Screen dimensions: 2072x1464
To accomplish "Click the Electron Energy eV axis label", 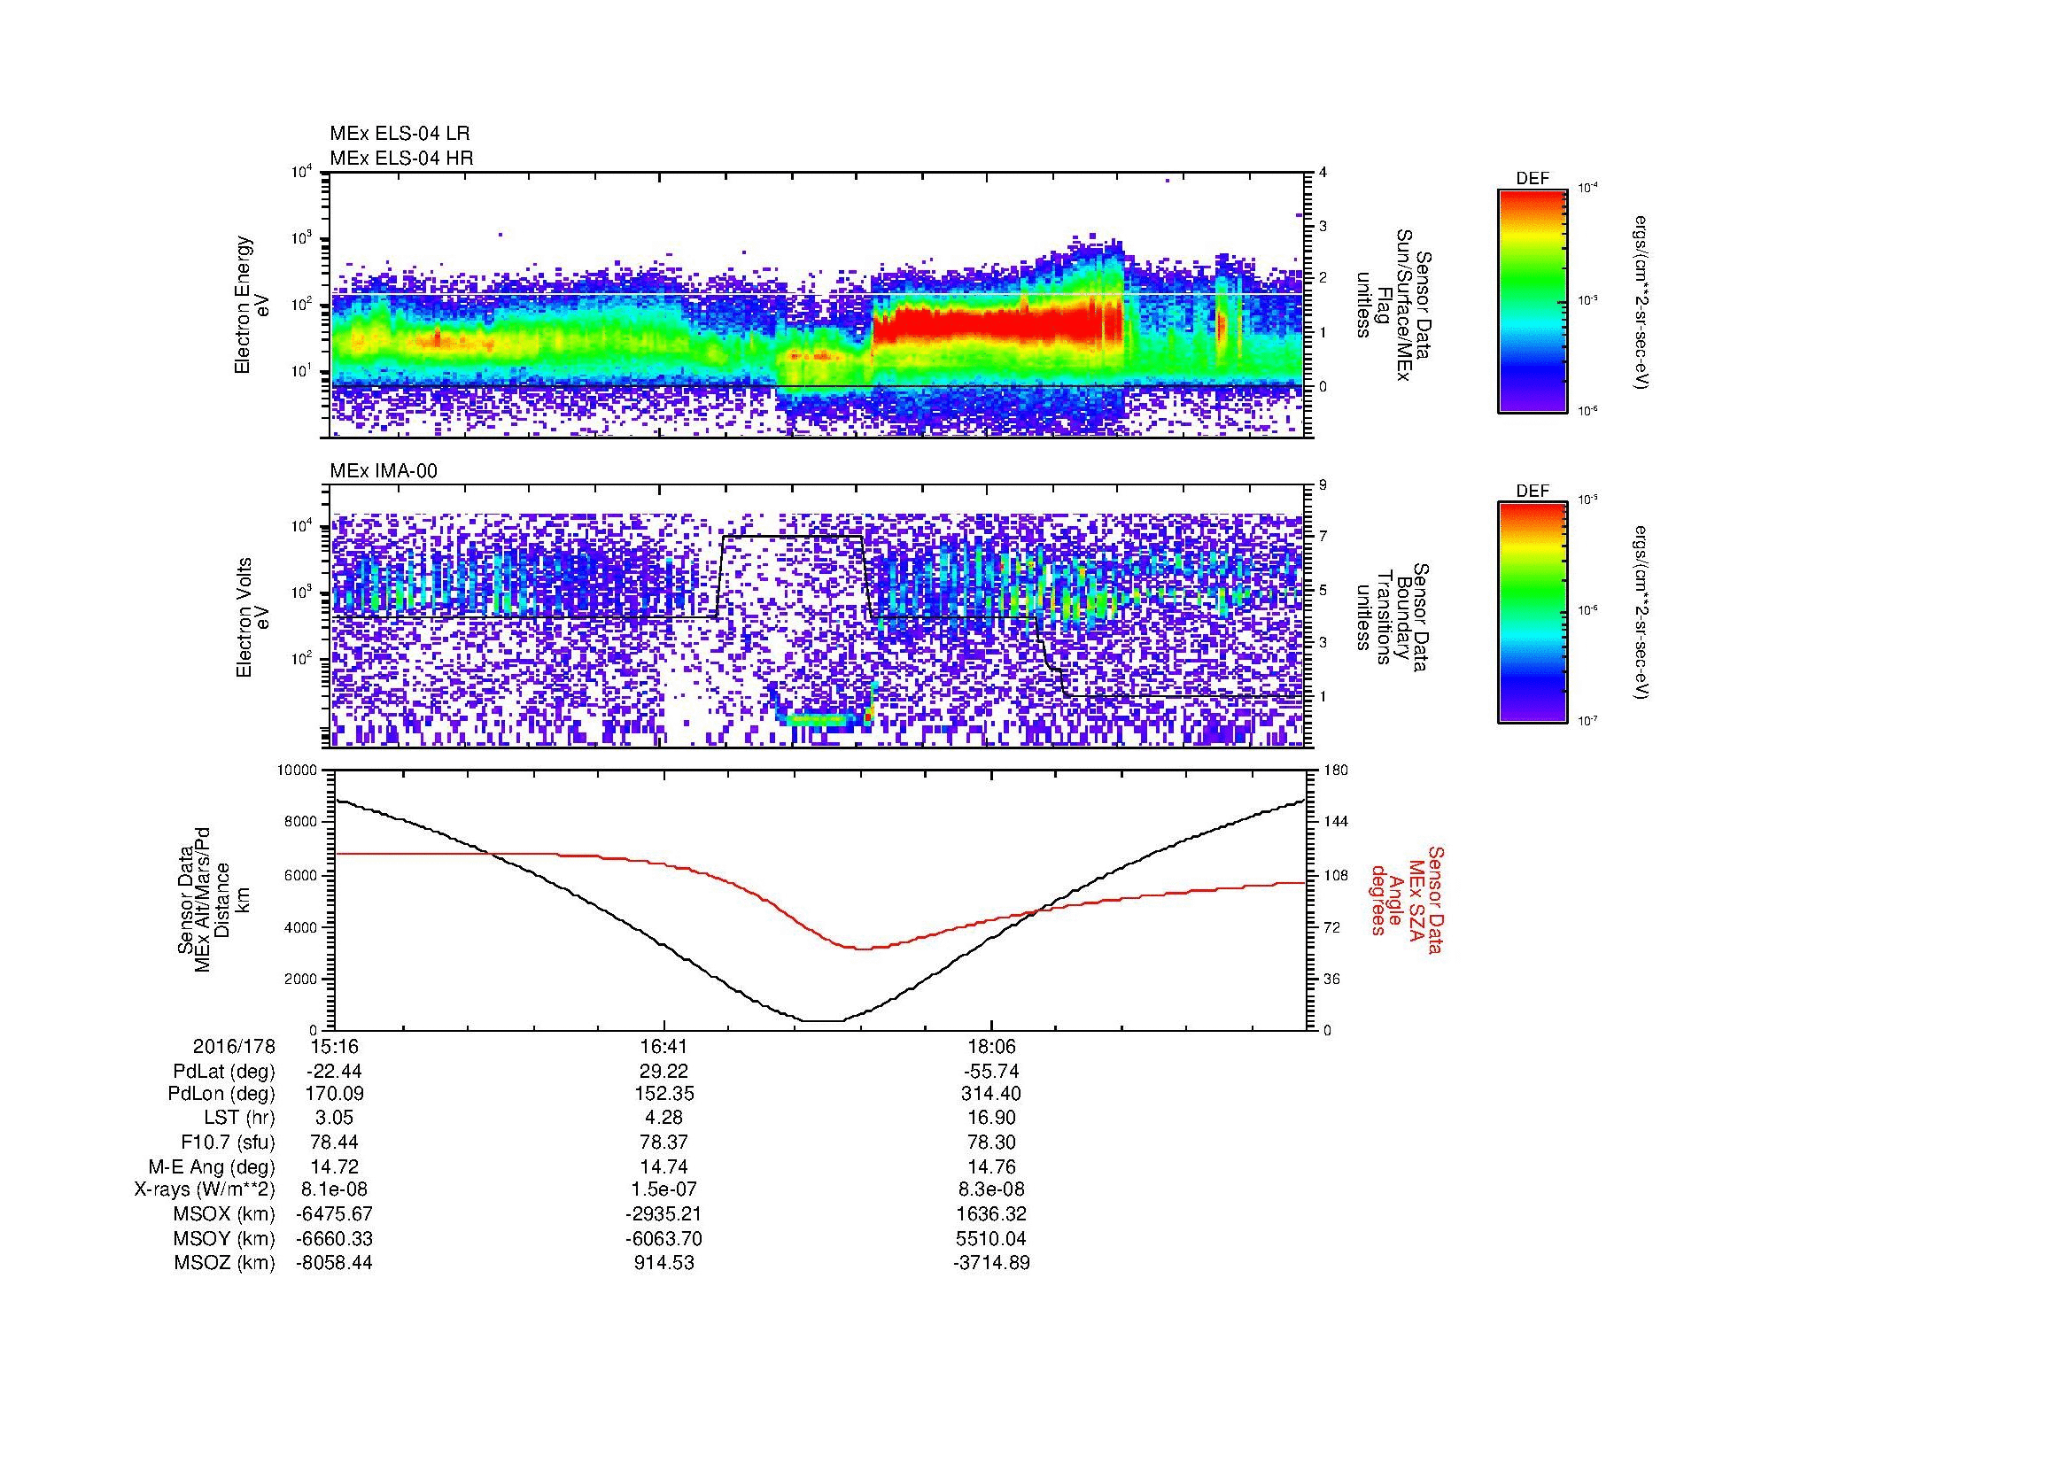I will pos(252,305).
